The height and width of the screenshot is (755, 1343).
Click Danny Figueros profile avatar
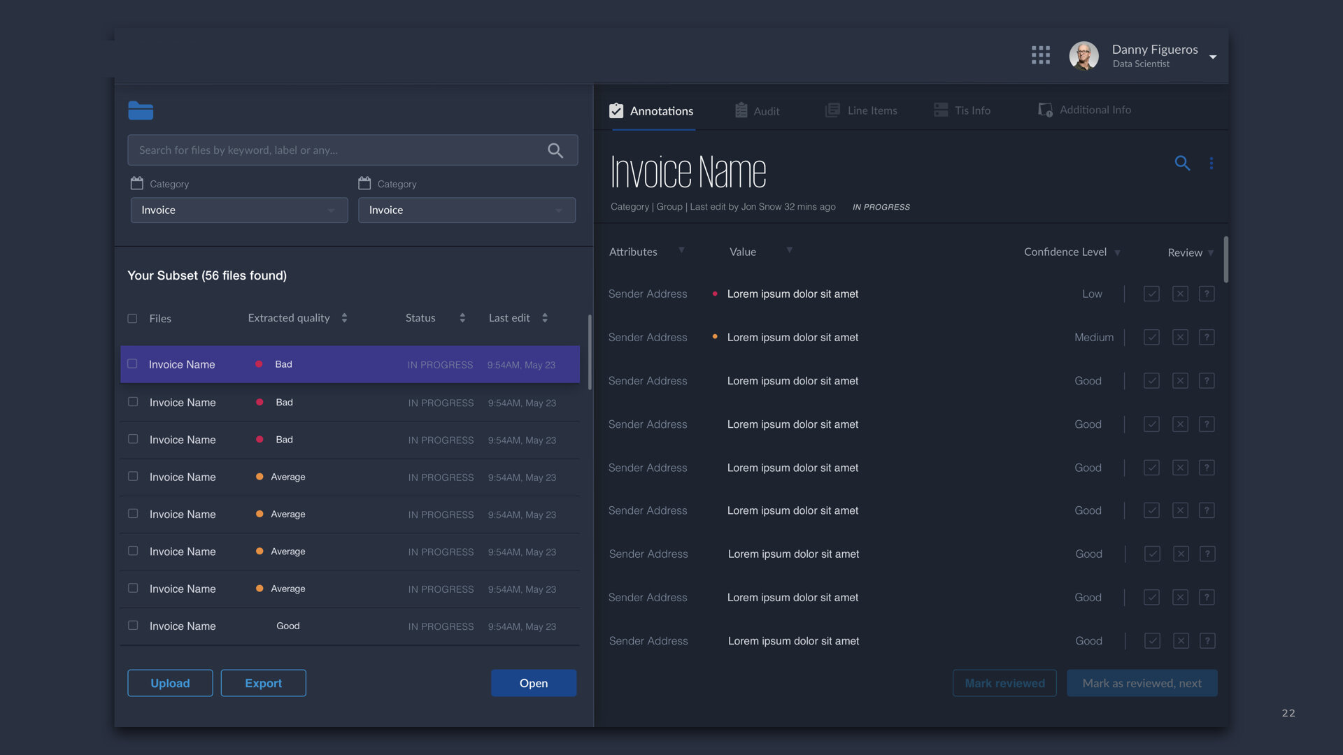click(1083, 56)
